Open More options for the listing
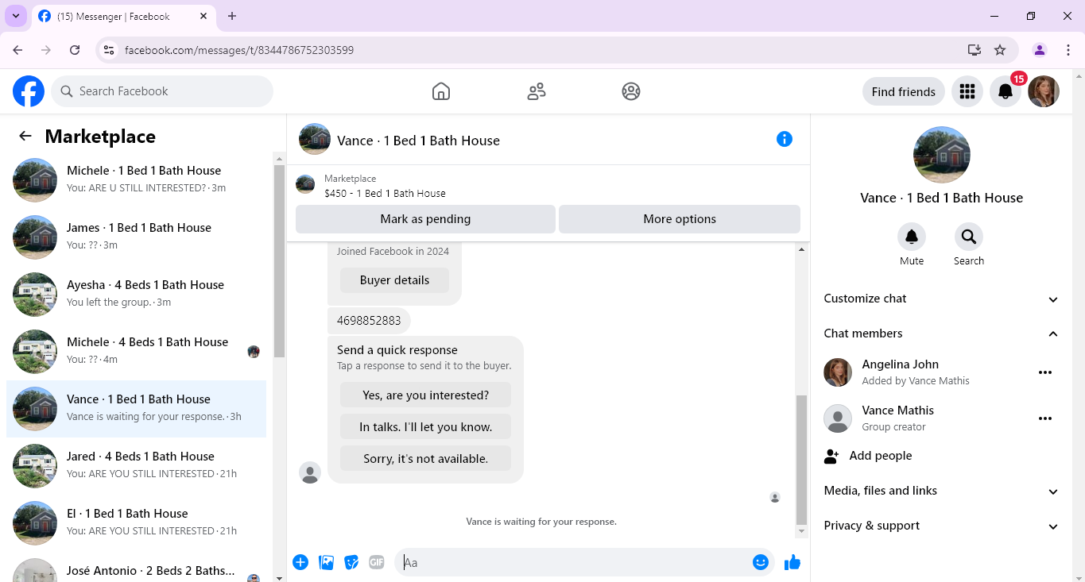Viewport: 1085px width, 582px height. [680, 219]
